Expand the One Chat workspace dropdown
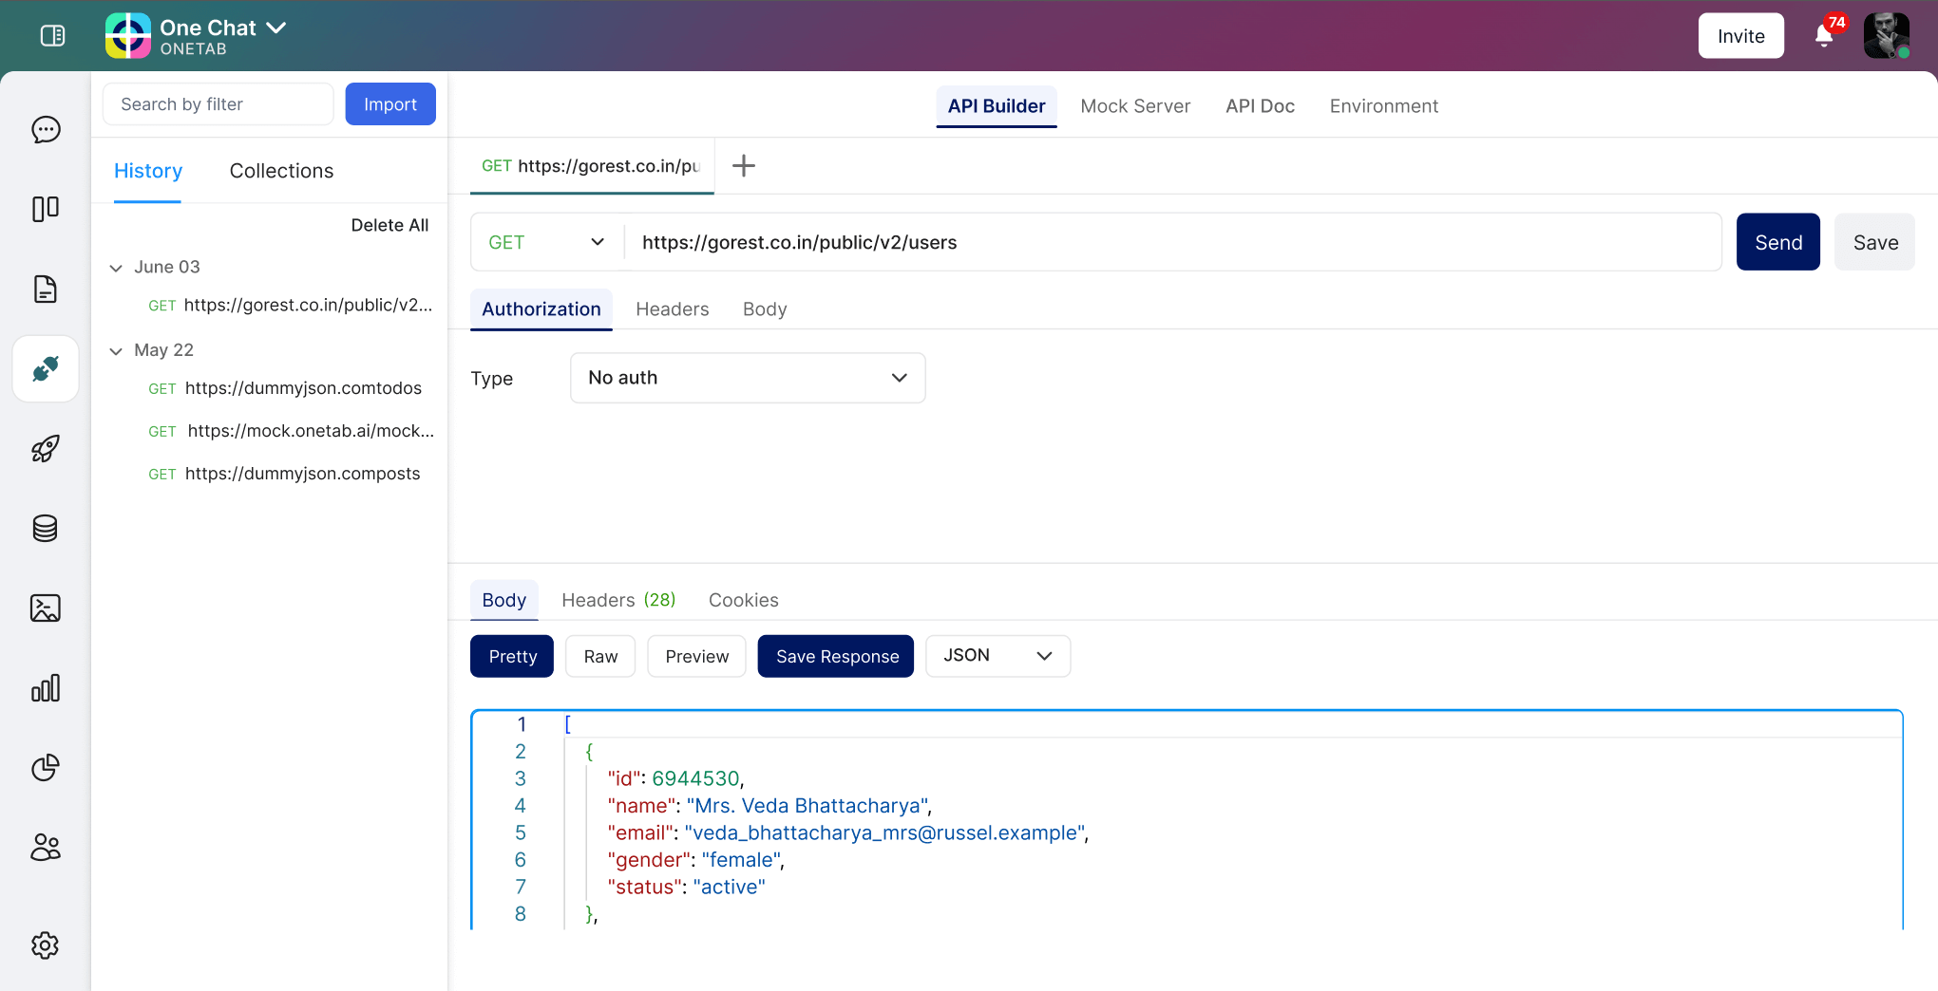 point(276,28)
